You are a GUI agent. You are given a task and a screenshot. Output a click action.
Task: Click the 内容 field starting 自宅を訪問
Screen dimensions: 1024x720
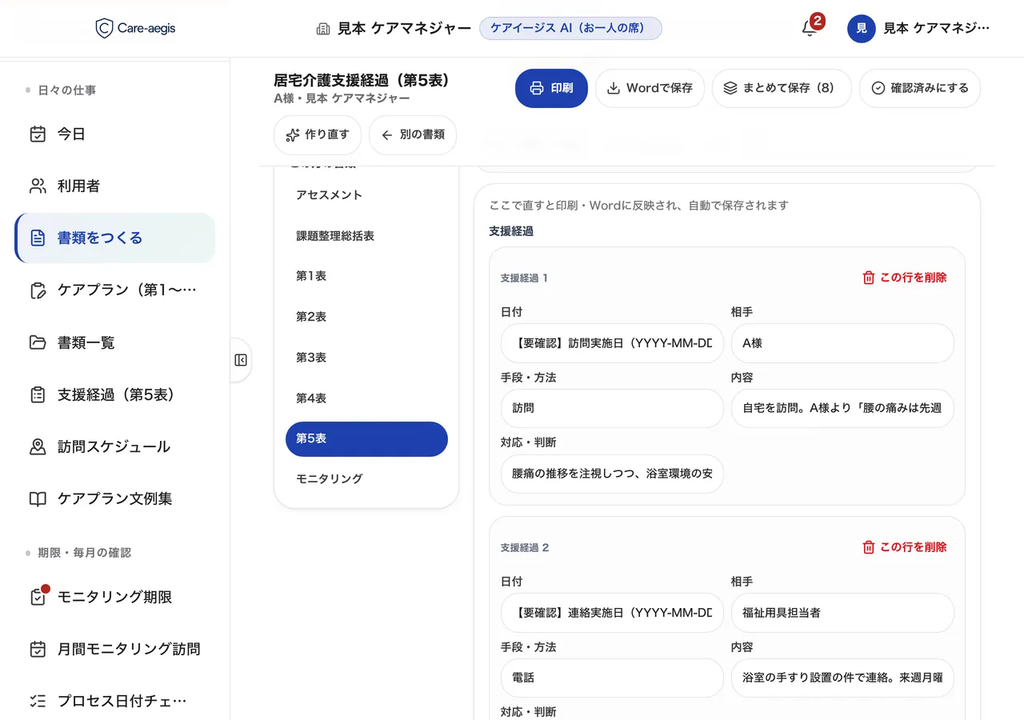pos(842,408)
